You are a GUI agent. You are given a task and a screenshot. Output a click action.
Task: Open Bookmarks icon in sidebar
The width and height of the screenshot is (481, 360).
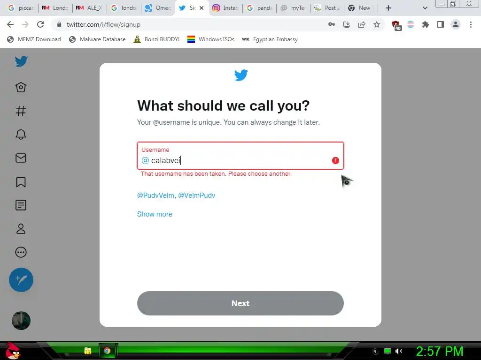click(x=21, y=182)
